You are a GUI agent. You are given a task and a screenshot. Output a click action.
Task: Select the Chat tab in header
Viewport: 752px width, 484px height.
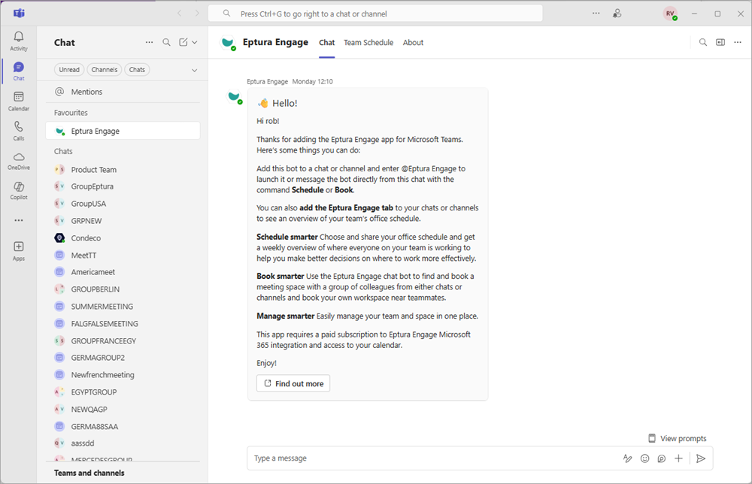pyautogui.click(x=326, y=43)
